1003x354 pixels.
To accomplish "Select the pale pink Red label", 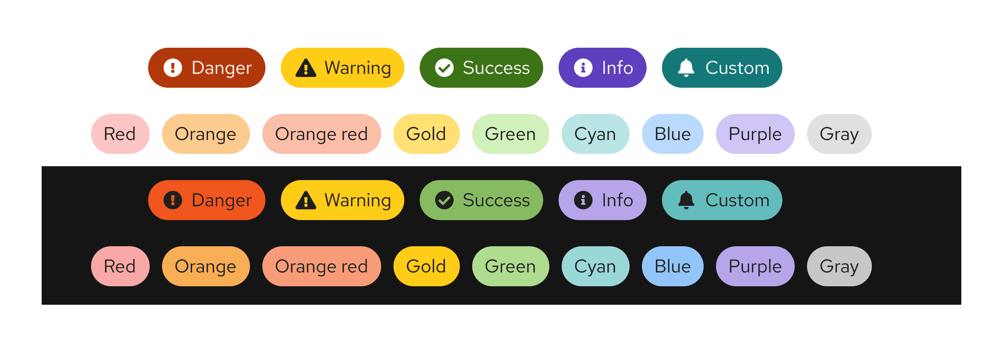I will (120, 134).
